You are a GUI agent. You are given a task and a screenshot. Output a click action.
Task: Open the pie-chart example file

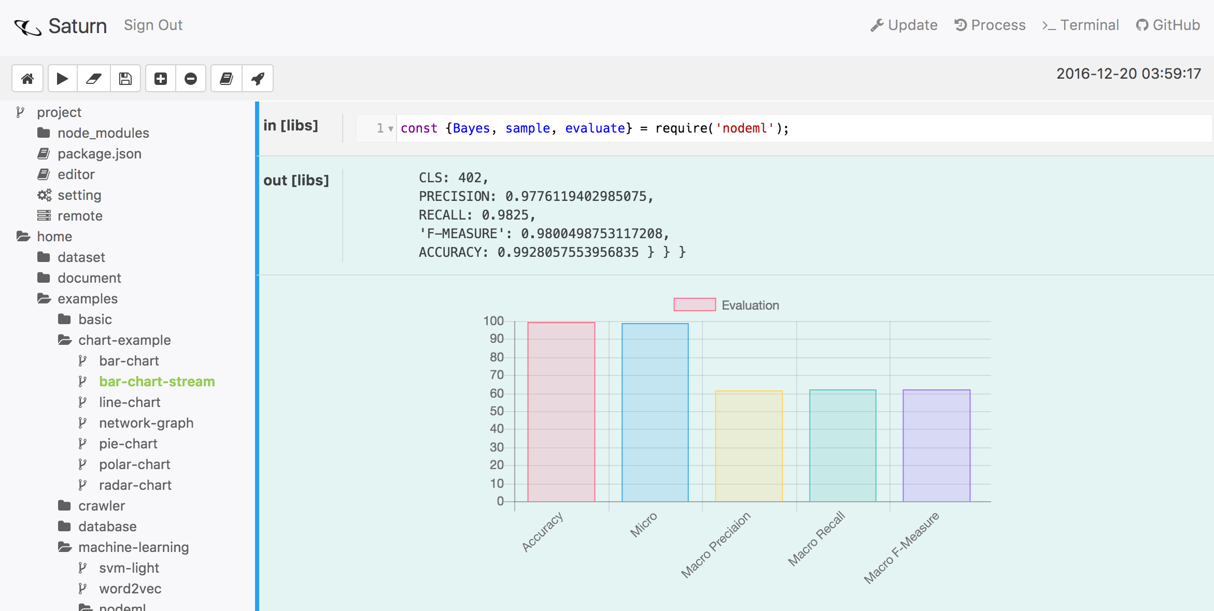(x=128, y=444)
